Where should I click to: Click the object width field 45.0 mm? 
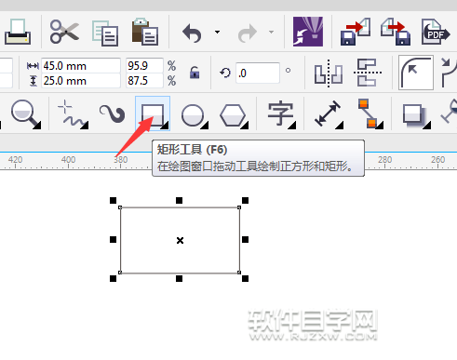[x=81, y=66]
